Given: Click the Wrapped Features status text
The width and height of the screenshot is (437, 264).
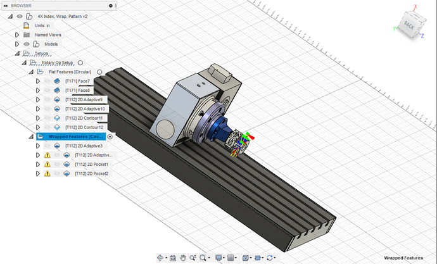Looking at the screenshot, I should [403, 258].
